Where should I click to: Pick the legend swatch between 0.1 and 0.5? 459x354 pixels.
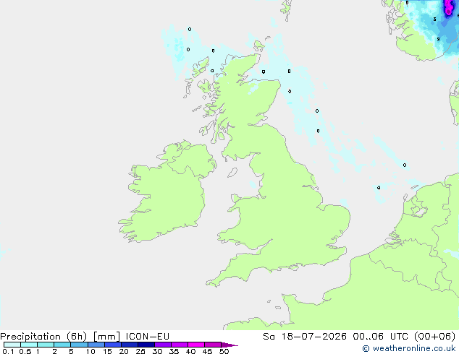click(x=12, y=345)
